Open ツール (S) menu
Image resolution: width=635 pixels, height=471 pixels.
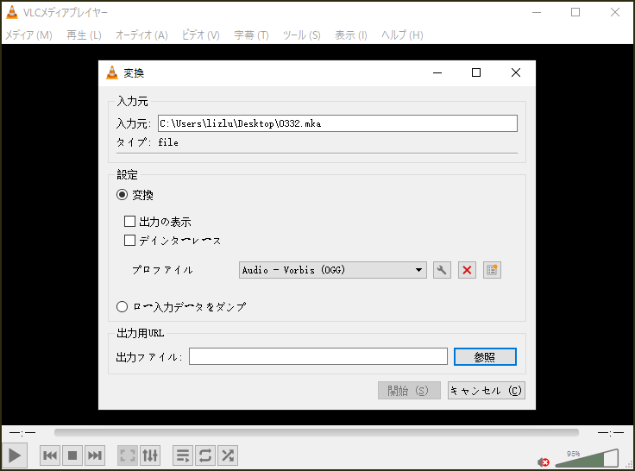coord(302,35)
